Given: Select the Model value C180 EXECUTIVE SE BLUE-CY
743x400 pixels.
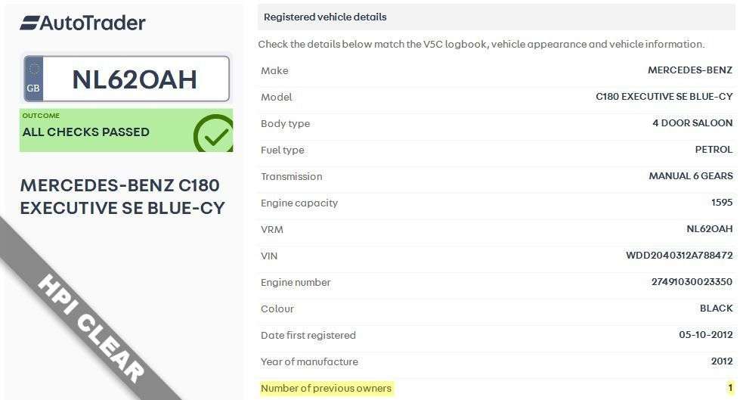Looking at the screenshot, I should coord(664,97).
